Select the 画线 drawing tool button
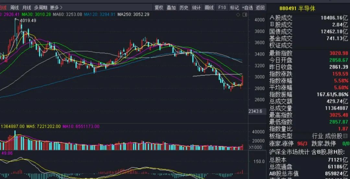This screenshot has height=179, width=350. pyautogui.click(x=209, y=8)
